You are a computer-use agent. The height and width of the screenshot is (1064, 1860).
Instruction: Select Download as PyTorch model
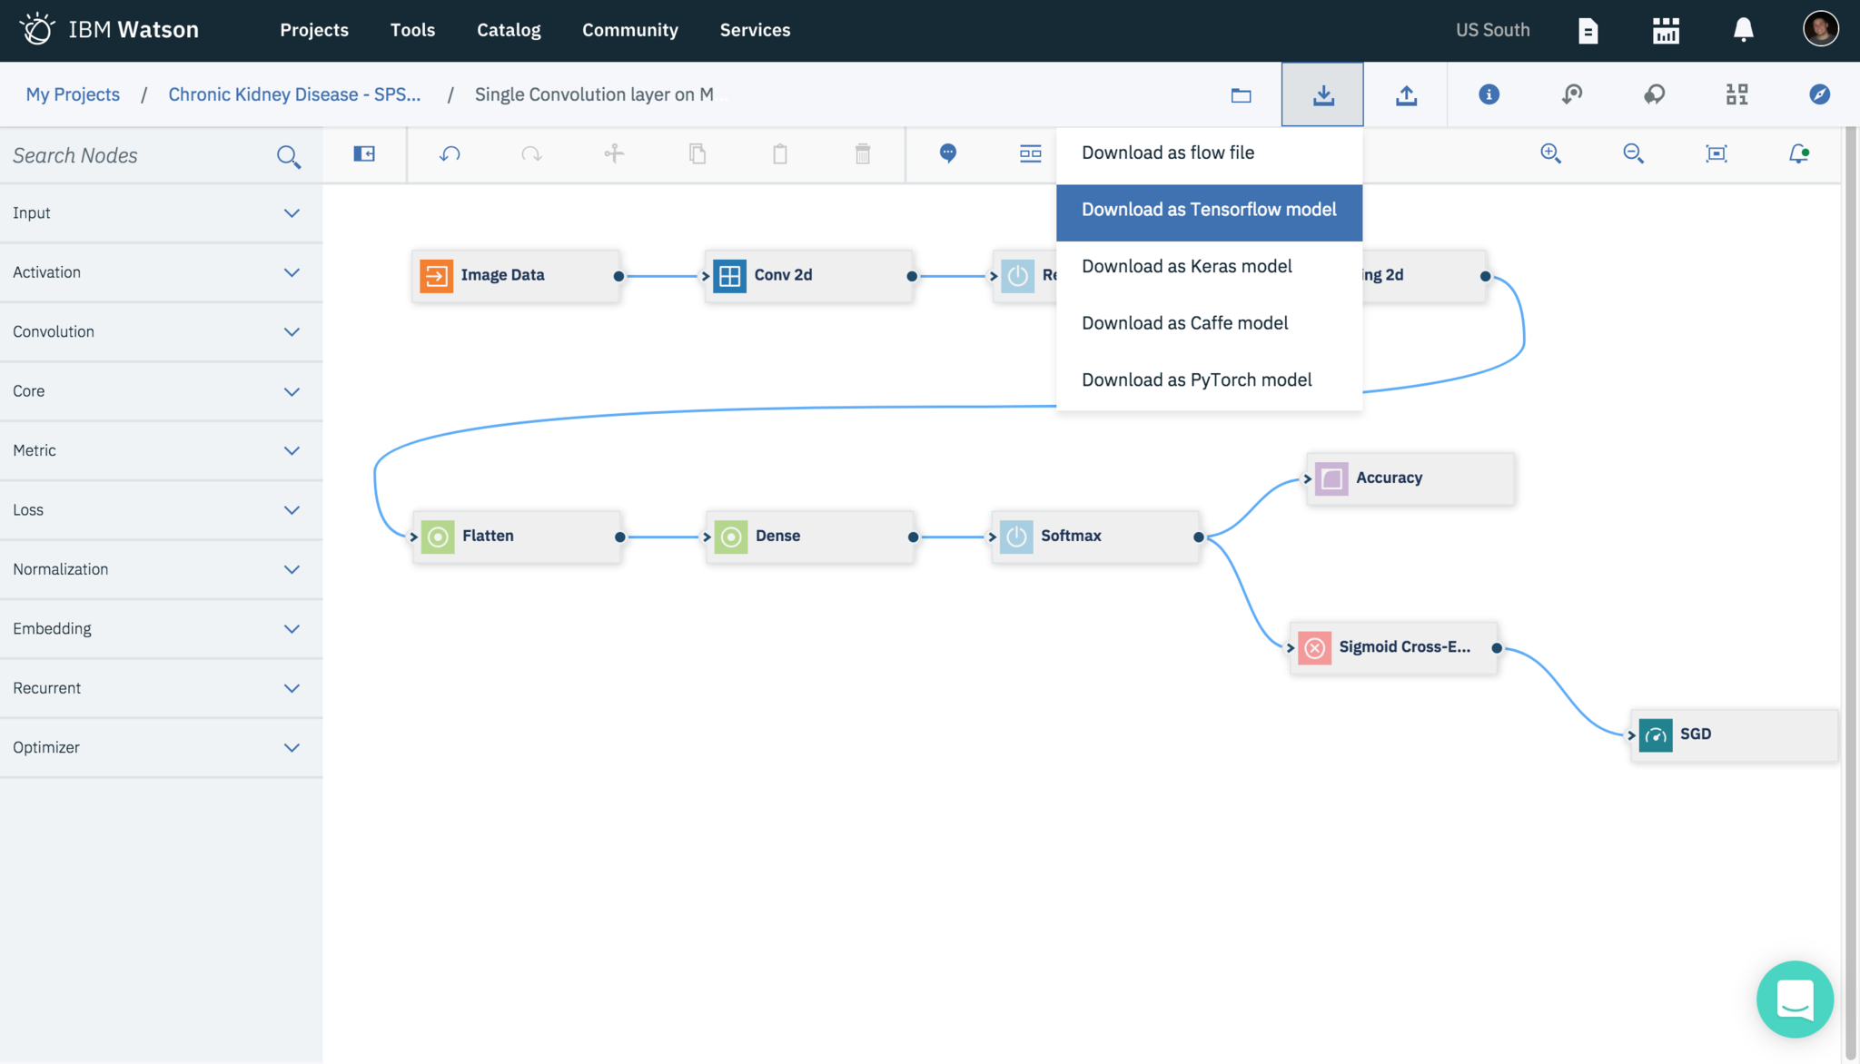point(1197,379)
